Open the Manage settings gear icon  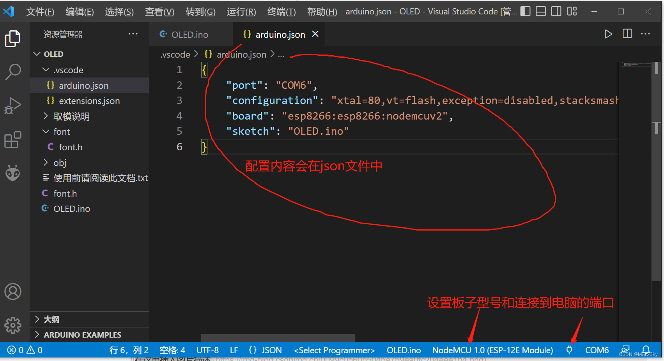coord(13,326)
